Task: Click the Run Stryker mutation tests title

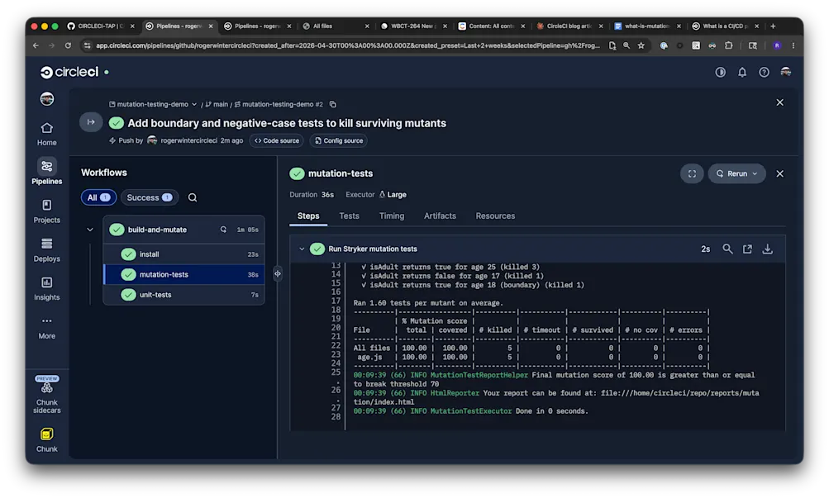Action: coord(373,249)
